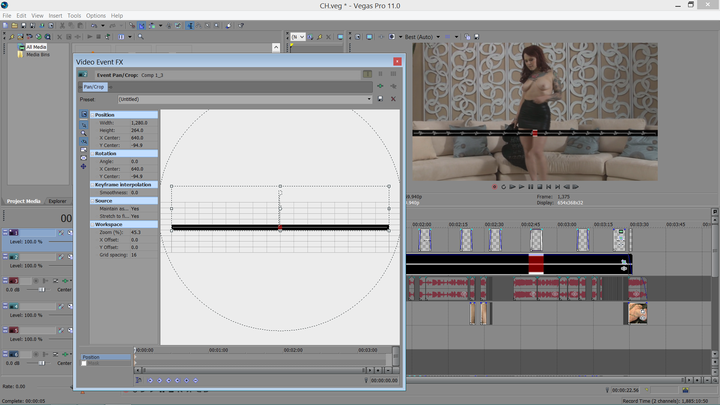Click the Width value 1,280.0 field
The image size is (720, 405).
click(144, 123)
